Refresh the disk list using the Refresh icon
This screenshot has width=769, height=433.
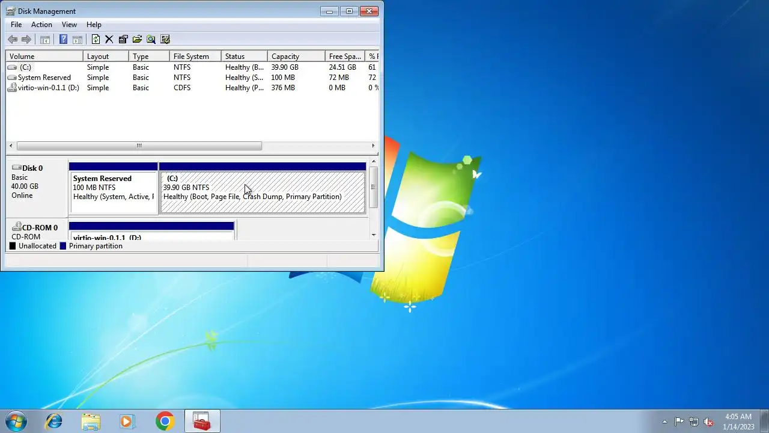pyautogui.click(x=96, y=40)
